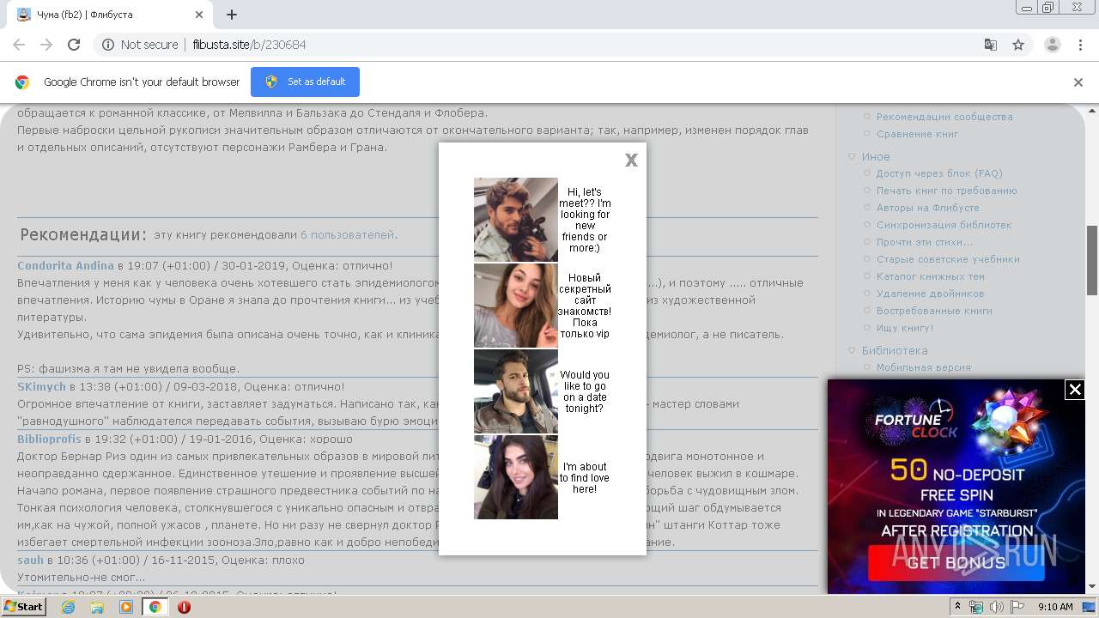
Task: Open the Windows Start menu
Action: (23, 607)
